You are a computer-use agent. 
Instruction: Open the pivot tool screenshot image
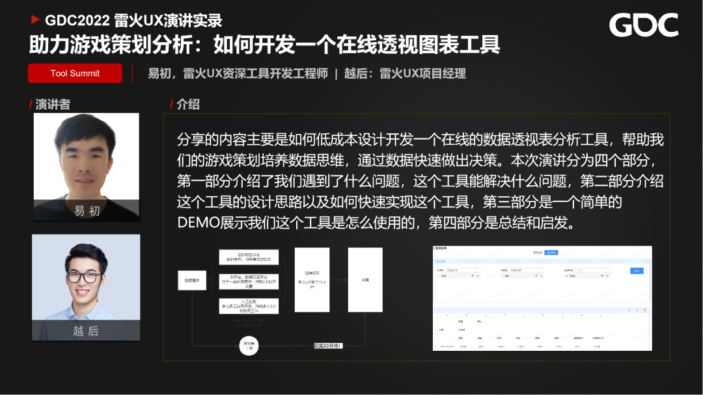tap(542, 298)
